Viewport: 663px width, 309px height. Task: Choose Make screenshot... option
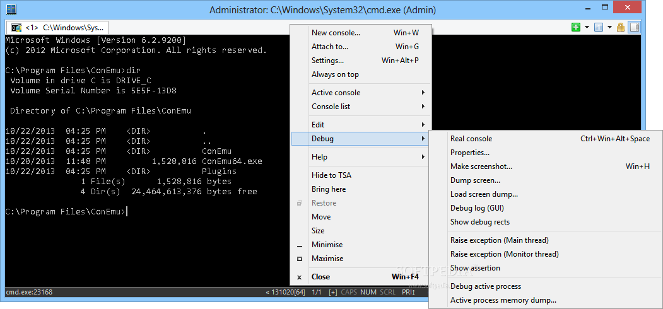(x=546, y=166)
